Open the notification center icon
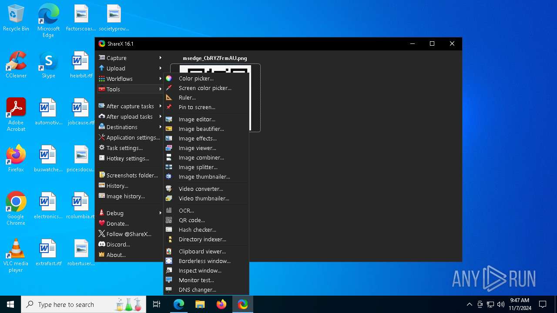Image resolution: width=557 pixels, height=313 pixels. pyautogui.click(x=543, y=304)
